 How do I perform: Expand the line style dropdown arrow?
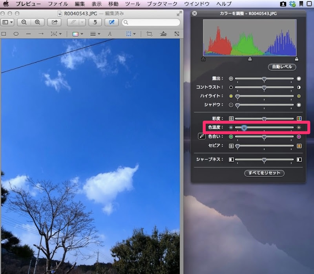click(x=99, y=34)
